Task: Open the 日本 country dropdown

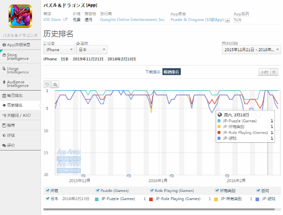Action: (x=92, y=50)
